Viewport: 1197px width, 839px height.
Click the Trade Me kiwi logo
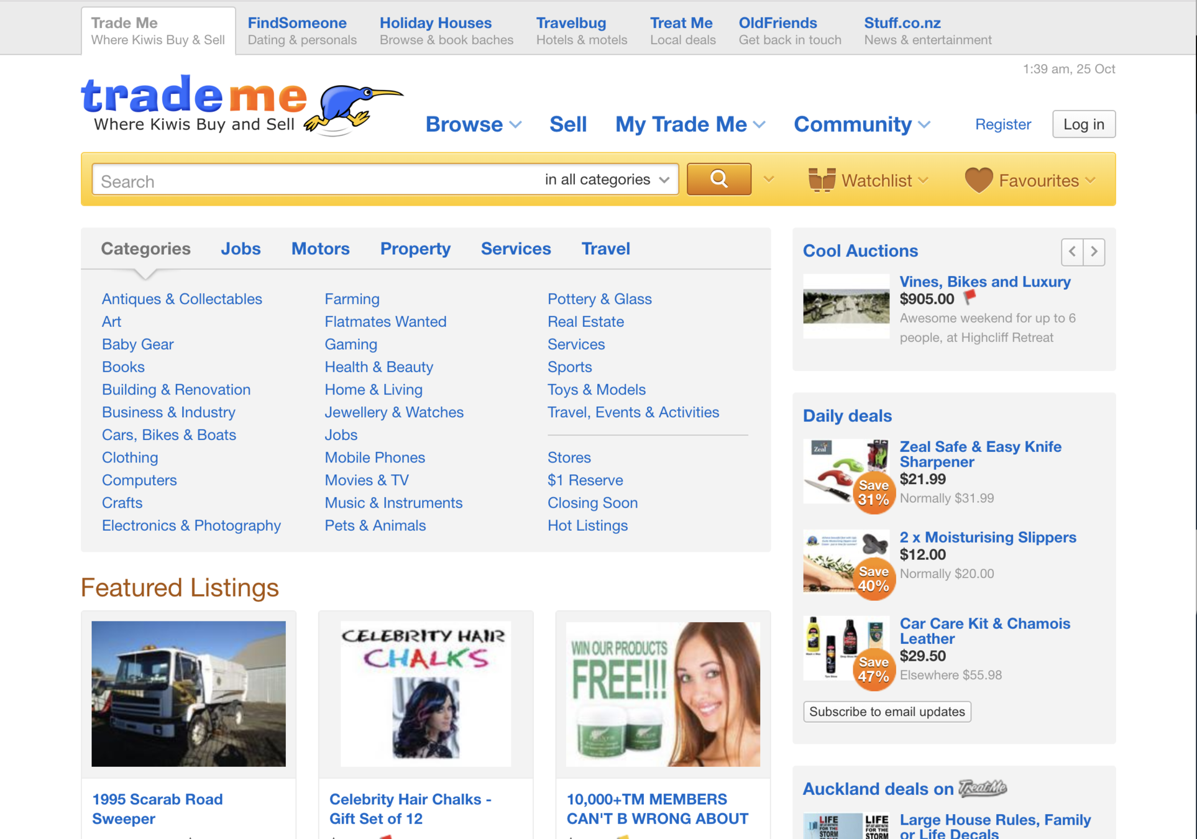(x=242, y=104)
